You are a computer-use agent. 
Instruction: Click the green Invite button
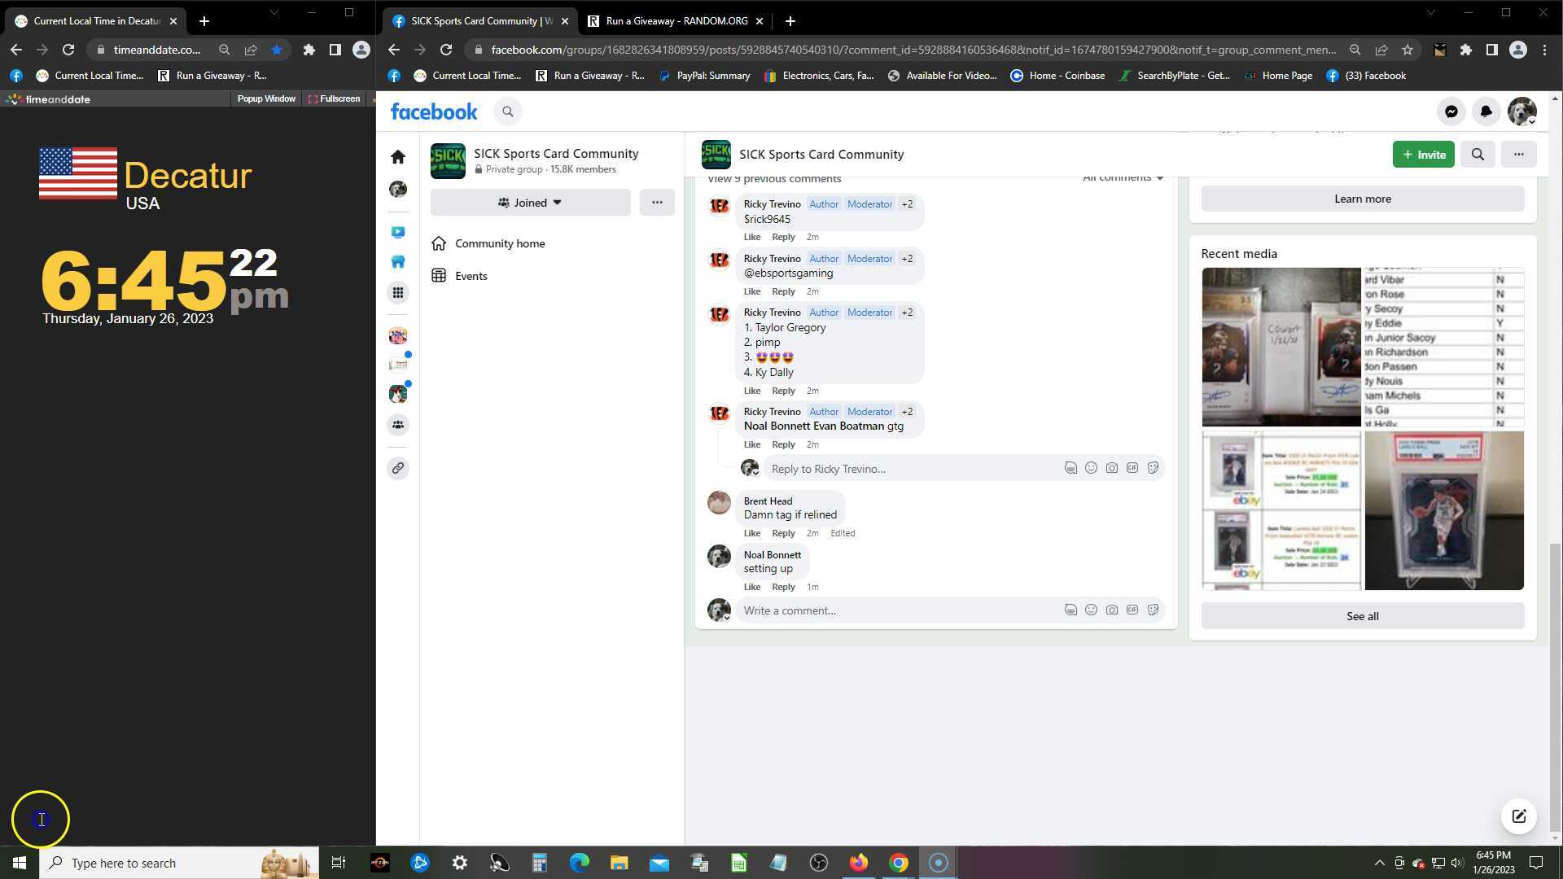tap(1423, 155)
